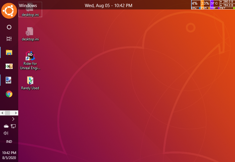Click the taskbar scrollbar right arrow
Image resolution: width=235 pixels, height=162 pixels.
pos(16,113)
